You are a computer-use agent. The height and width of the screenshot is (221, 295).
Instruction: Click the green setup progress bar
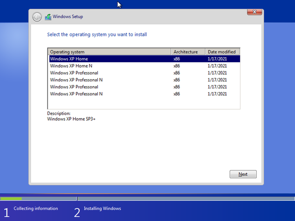tap(11, 198)
